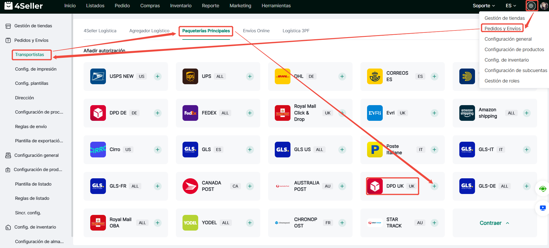549x248 pixels.
Task: Open the user avatar profile
Action: click(544, 6)
